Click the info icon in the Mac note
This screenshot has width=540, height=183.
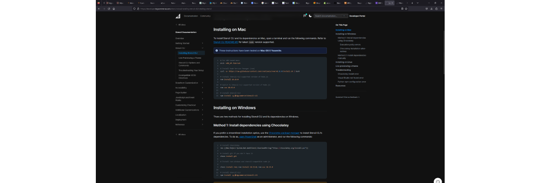[216, 50]
